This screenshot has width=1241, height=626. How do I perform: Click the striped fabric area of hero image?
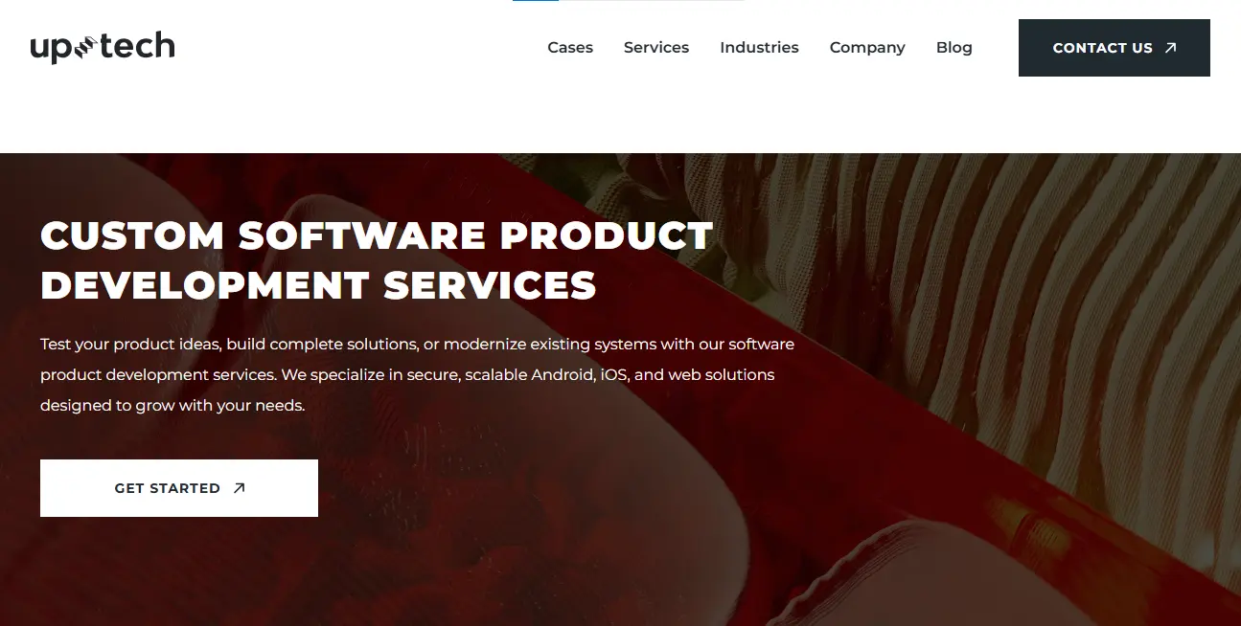tap(1054, 287)
